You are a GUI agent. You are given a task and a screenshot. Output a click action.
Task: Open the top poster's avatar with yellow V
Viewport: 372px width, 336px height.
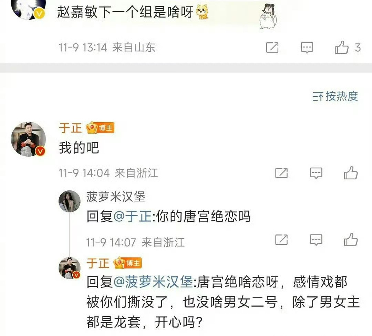(28, 9)
